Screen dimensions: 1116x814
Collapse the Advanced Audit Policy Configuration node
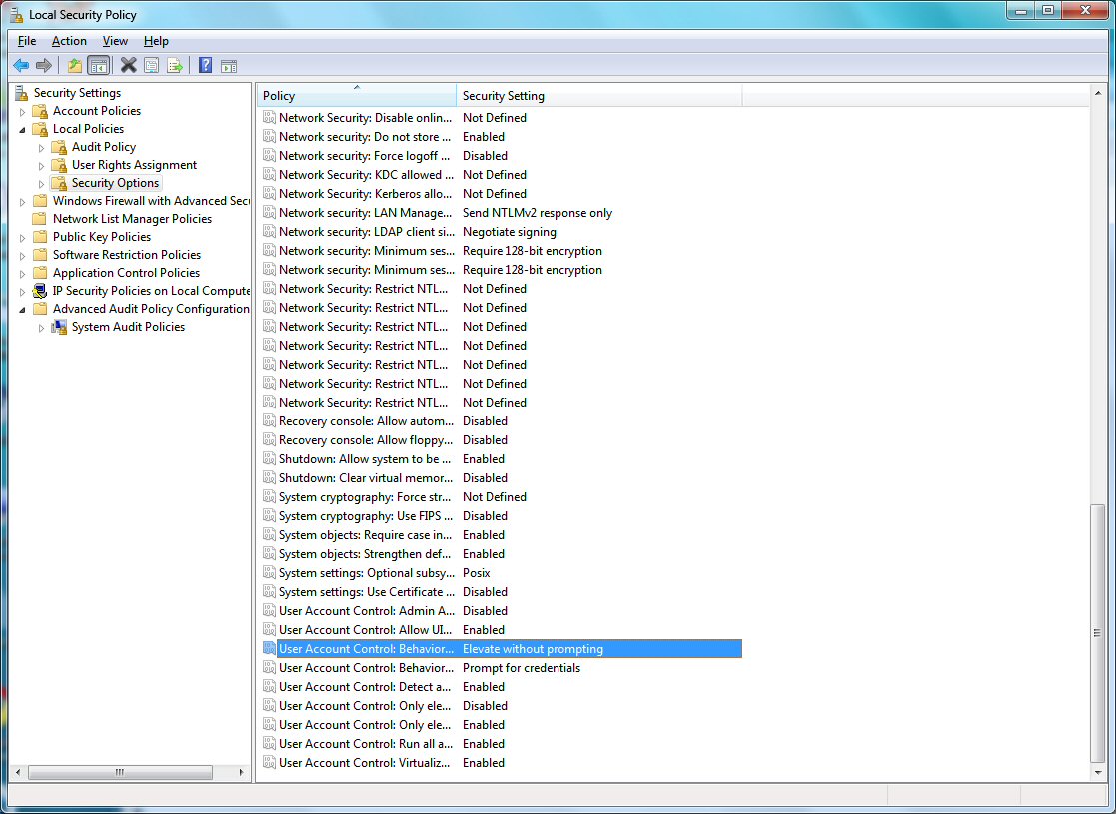point(22,309)
